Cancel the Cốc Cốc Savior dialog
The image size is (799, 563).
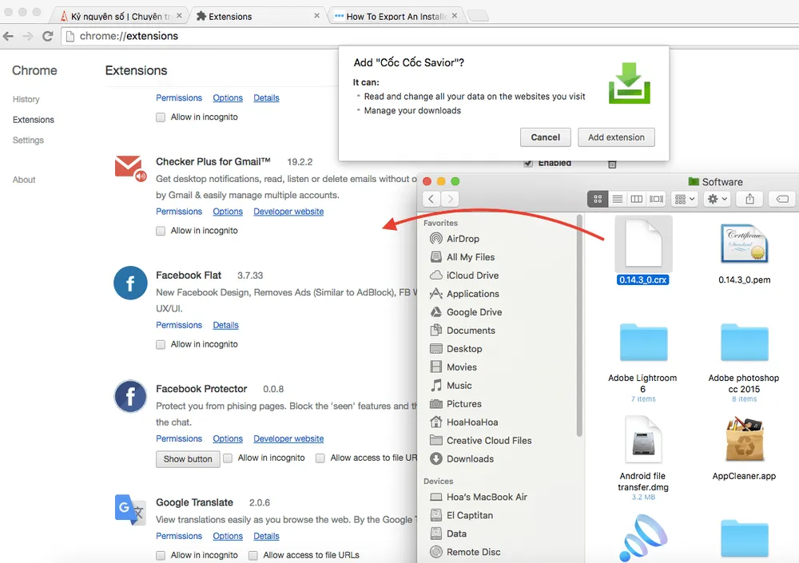coord(545,137)
